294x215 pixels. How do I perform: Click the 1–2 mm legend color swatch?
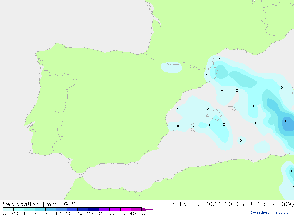(x=29, y=209)
